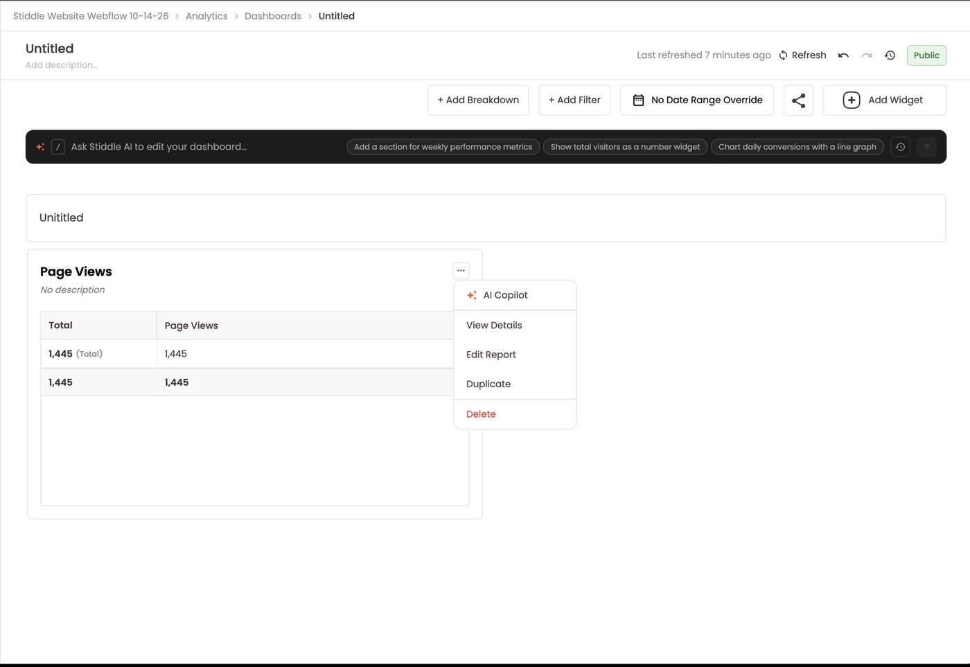Screen dimensions: 970x667
Task: Click the Stiddle AI sparkle icon
Action: click(x=40, y=147)
